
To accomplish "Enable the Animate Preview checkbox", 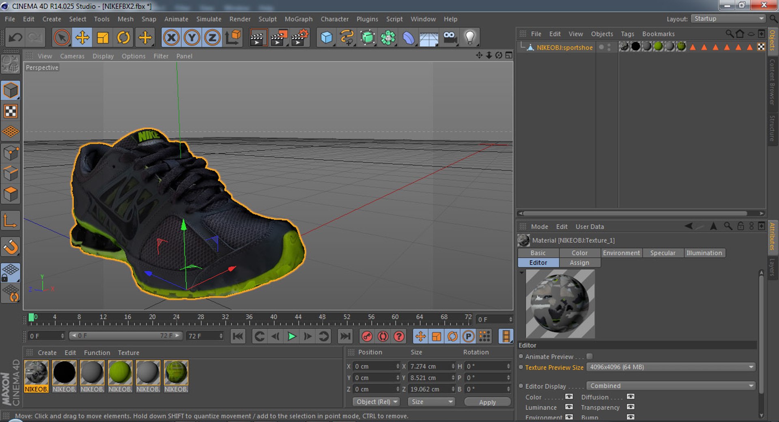I will [590, 356].
